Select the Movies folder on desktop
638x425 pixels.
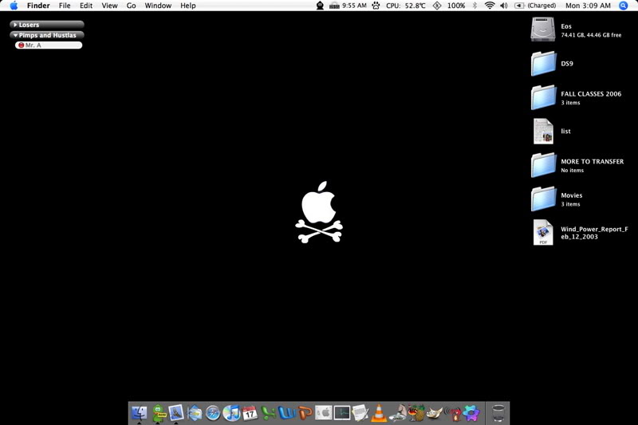point(543,199)
